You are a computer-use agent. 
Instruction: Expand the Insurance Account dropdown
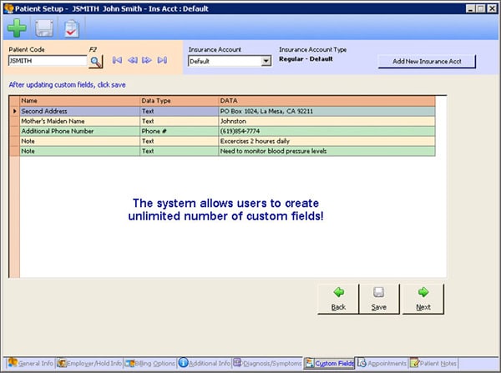(266, 61)
